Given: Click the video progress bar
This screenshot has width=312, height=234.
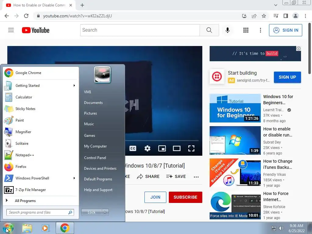Looking at the screenshot, I should tap(162, 141).
